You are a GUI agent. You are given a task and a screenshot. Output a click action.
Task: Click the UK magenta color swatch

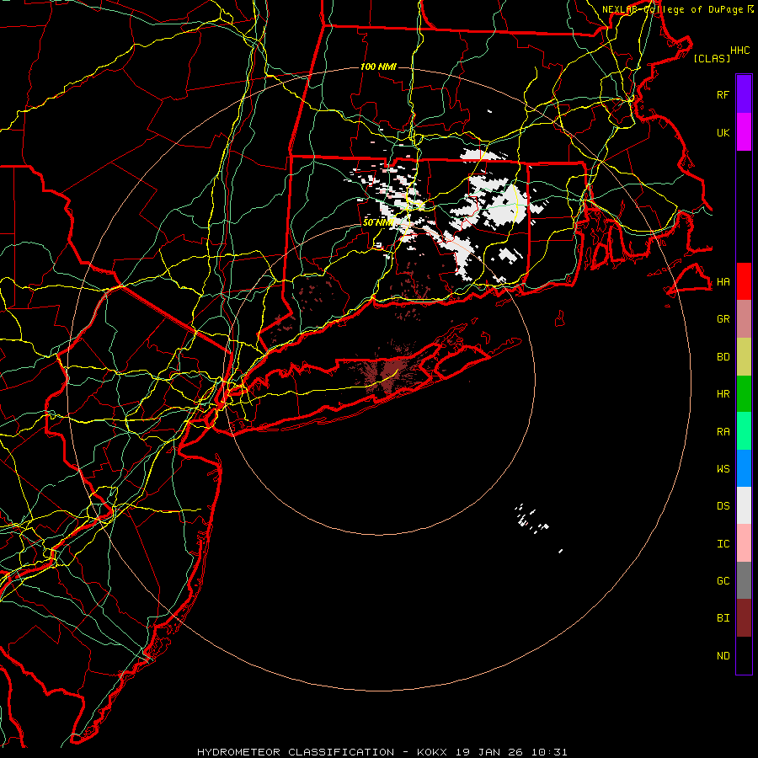pos(744,132)
